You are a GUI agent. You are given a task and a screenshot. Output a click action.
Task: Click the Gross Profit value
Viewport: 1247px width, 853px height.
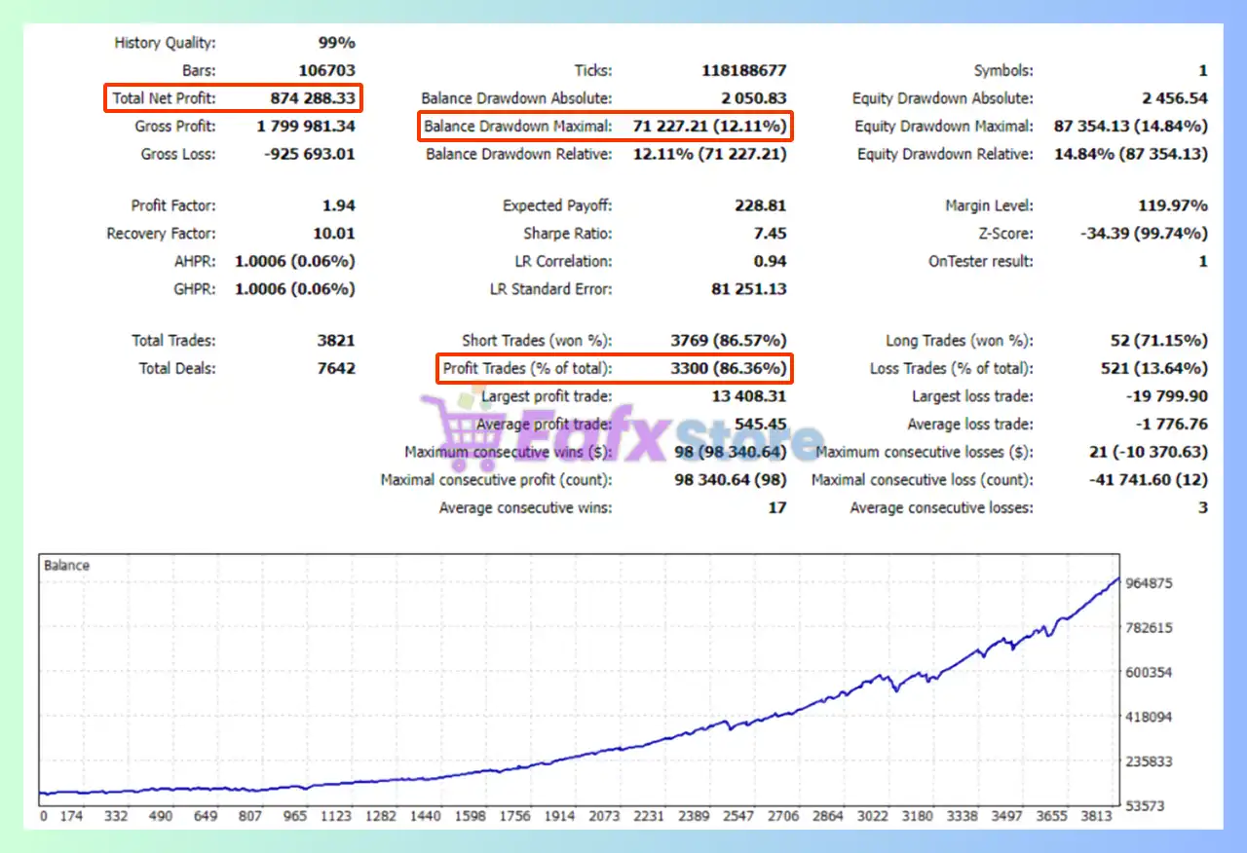pos(306,127)
